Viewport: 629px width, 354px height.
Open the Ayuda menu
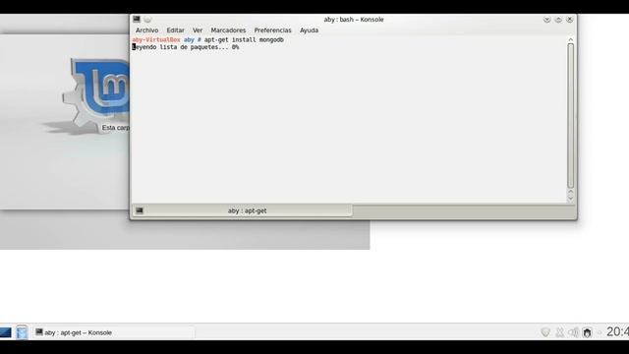[309, 30]
